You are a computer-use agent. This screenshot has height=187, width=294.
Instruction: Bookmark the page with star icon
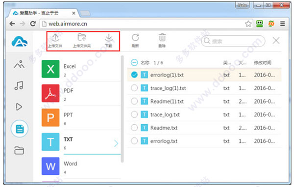tap(248, 24)
